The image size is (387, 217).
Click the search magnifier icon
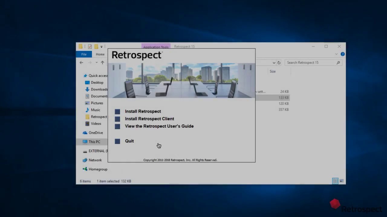(338, 62)
